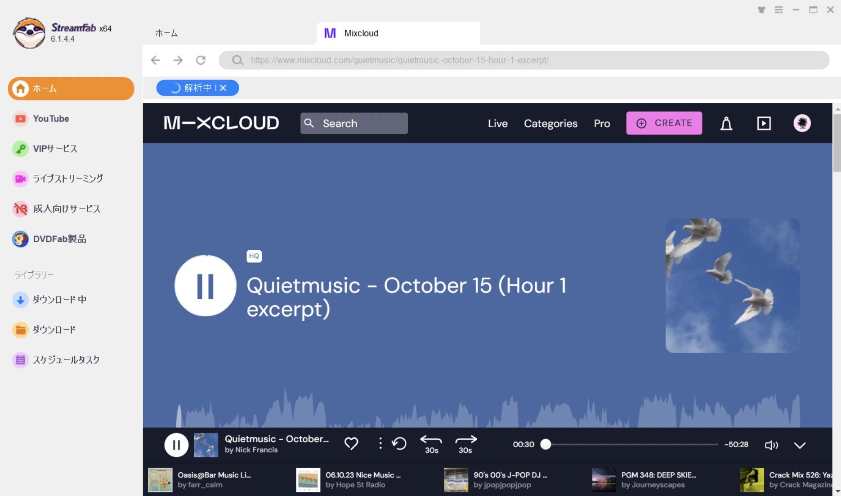Open Categories in Mixcloud nav
Image resolution: width=841 pixels, height=496 pixels.
[x=550, y=124]
